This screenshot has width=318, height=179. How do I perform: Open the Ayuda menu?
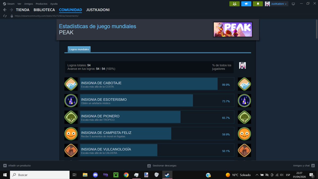pos(54,4)
